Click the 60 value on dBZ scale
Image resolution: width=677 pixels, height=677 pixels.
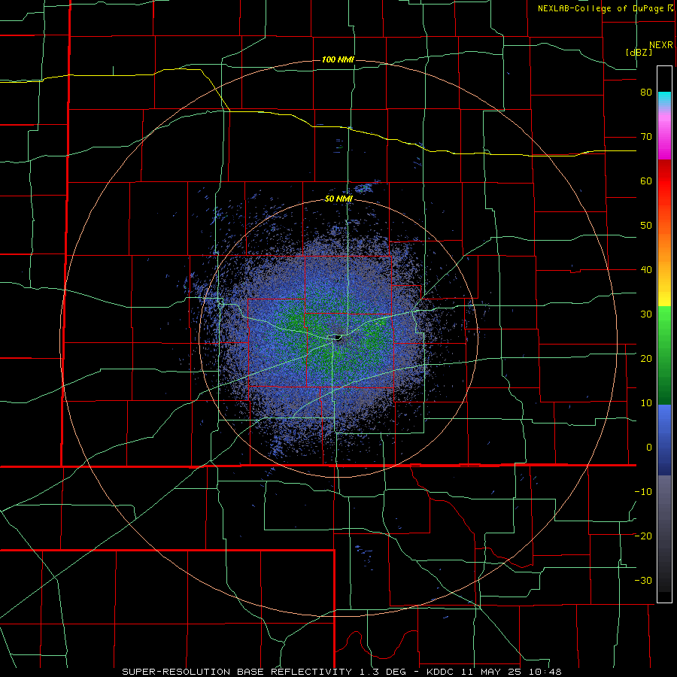pos(646,181)
